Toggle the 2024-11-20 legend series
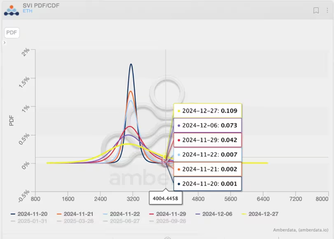This screenshot has height=239, width=334. (29, 214)
